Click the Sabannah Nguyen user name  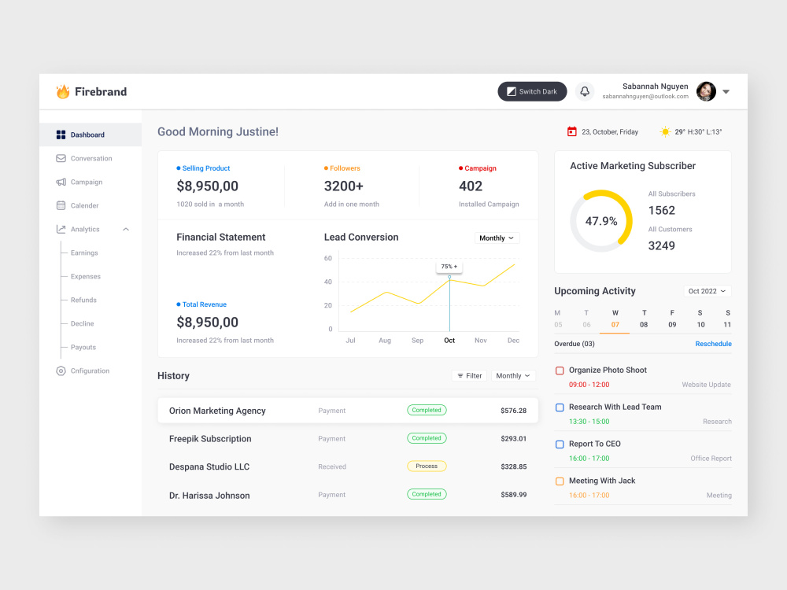pyautogui.click(x=655, y=87)
